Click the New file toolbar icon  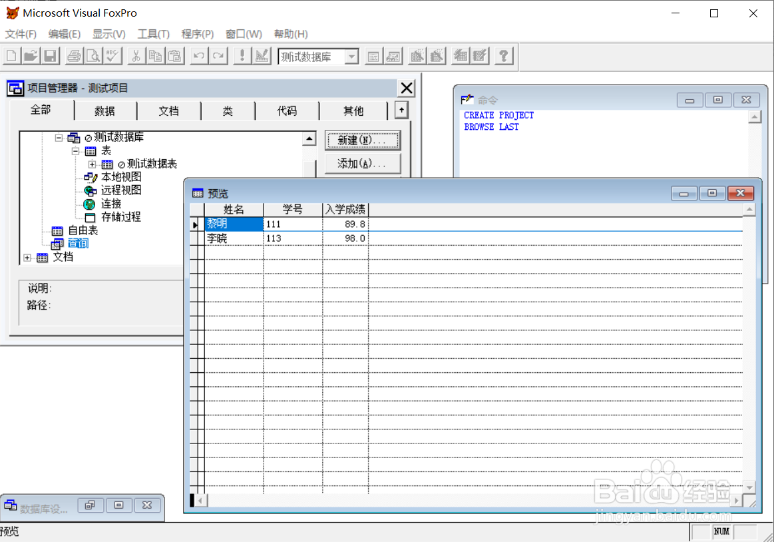click(x=11, y=57)
